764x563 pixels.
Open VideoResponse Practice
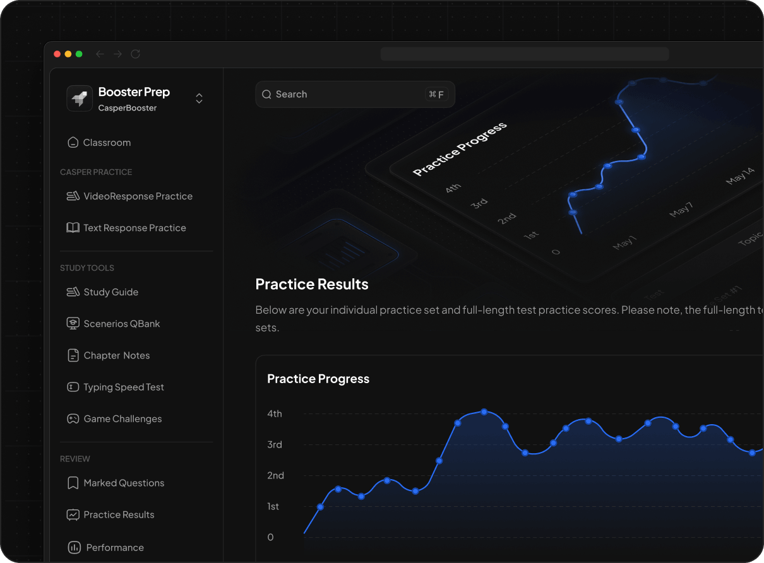[x=138, y=196]
